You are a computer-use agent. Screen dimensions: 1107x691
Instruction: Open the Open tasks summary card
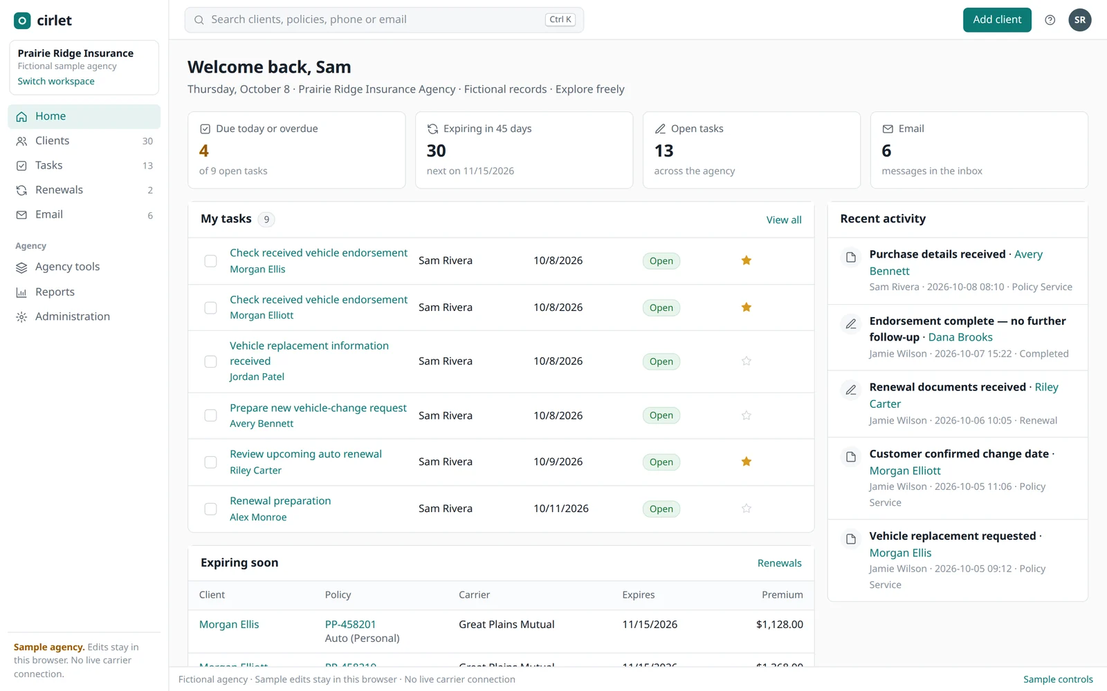click(x=751, y=150)
